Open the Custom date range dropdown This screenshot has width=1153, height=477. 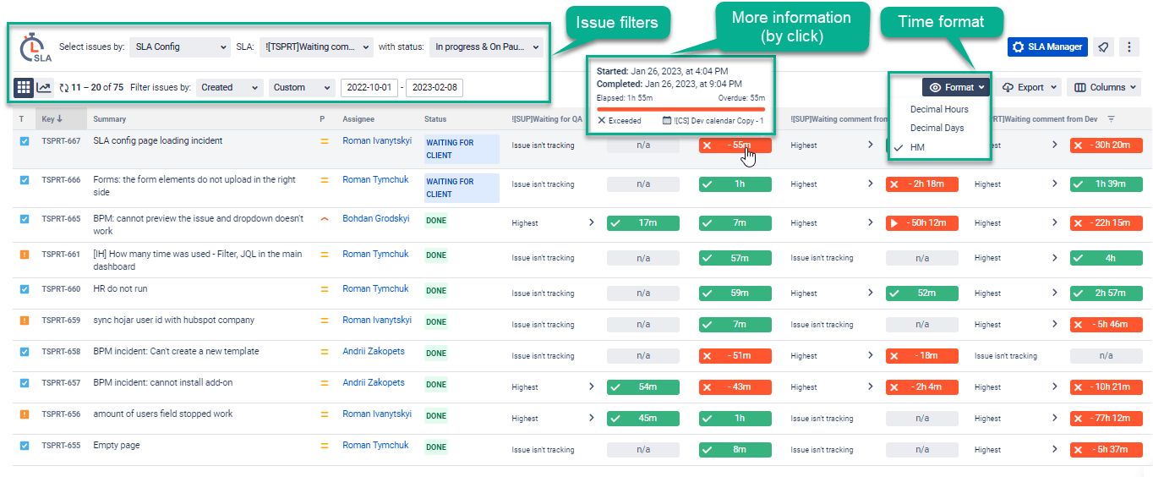coord(303,87)
